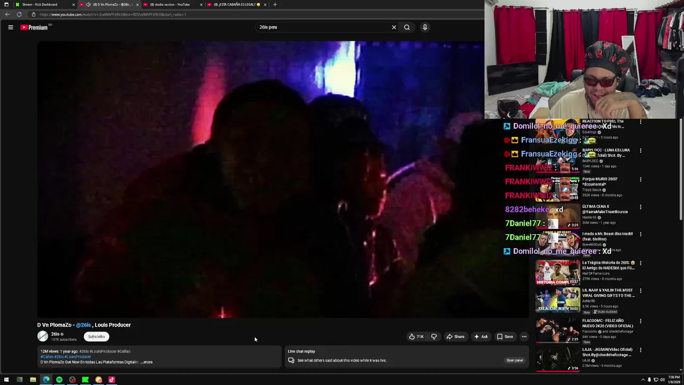Open the 26is channel name link
The width and height of the screenshot is (684, 385).
coord(55,334)
